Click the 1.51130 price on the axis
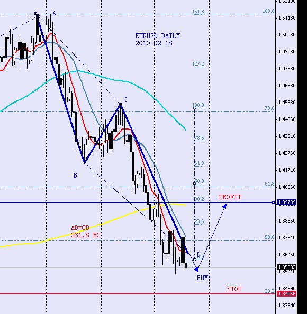The image size is (307, 314). [x=287, y=18]
